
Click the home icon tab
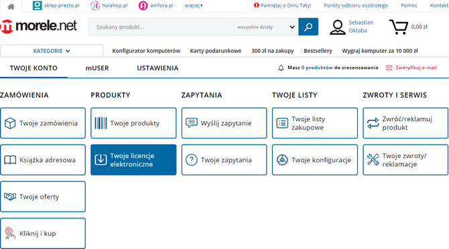[x=11, y=6]
